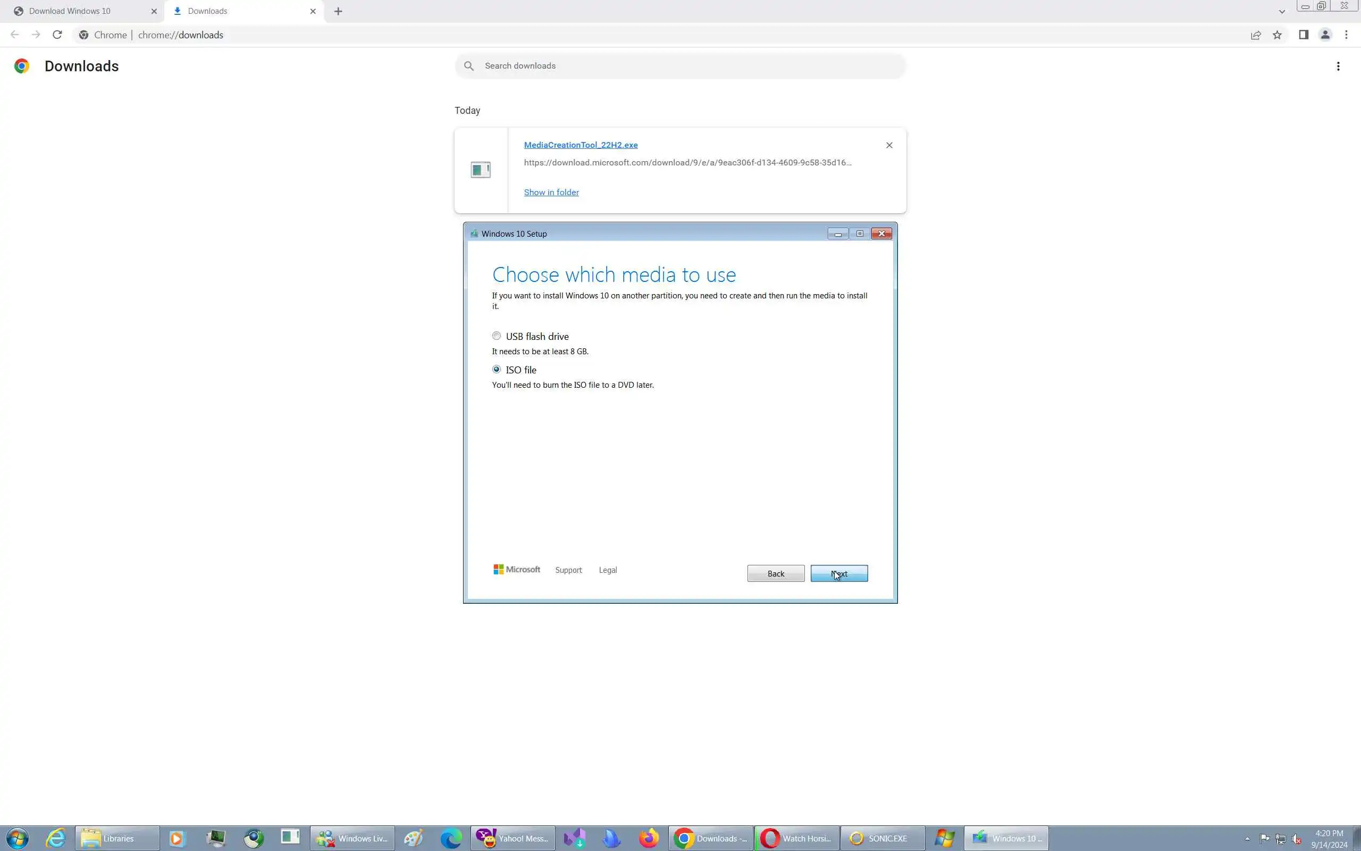Show hidden system tray icons
The height and width of the screenshot is (851, 1361).
(x=1247, y=839)
